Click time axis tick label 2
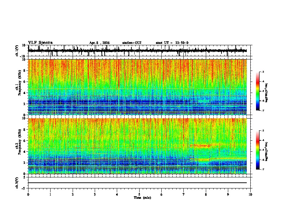 (73, 194)
